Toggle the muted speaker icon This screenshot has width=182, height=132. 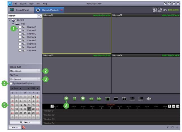(149, 99)
